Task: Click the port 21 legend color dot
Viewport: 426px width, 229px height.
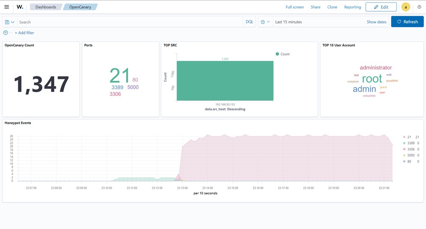Action: click(x=404, y=137)
